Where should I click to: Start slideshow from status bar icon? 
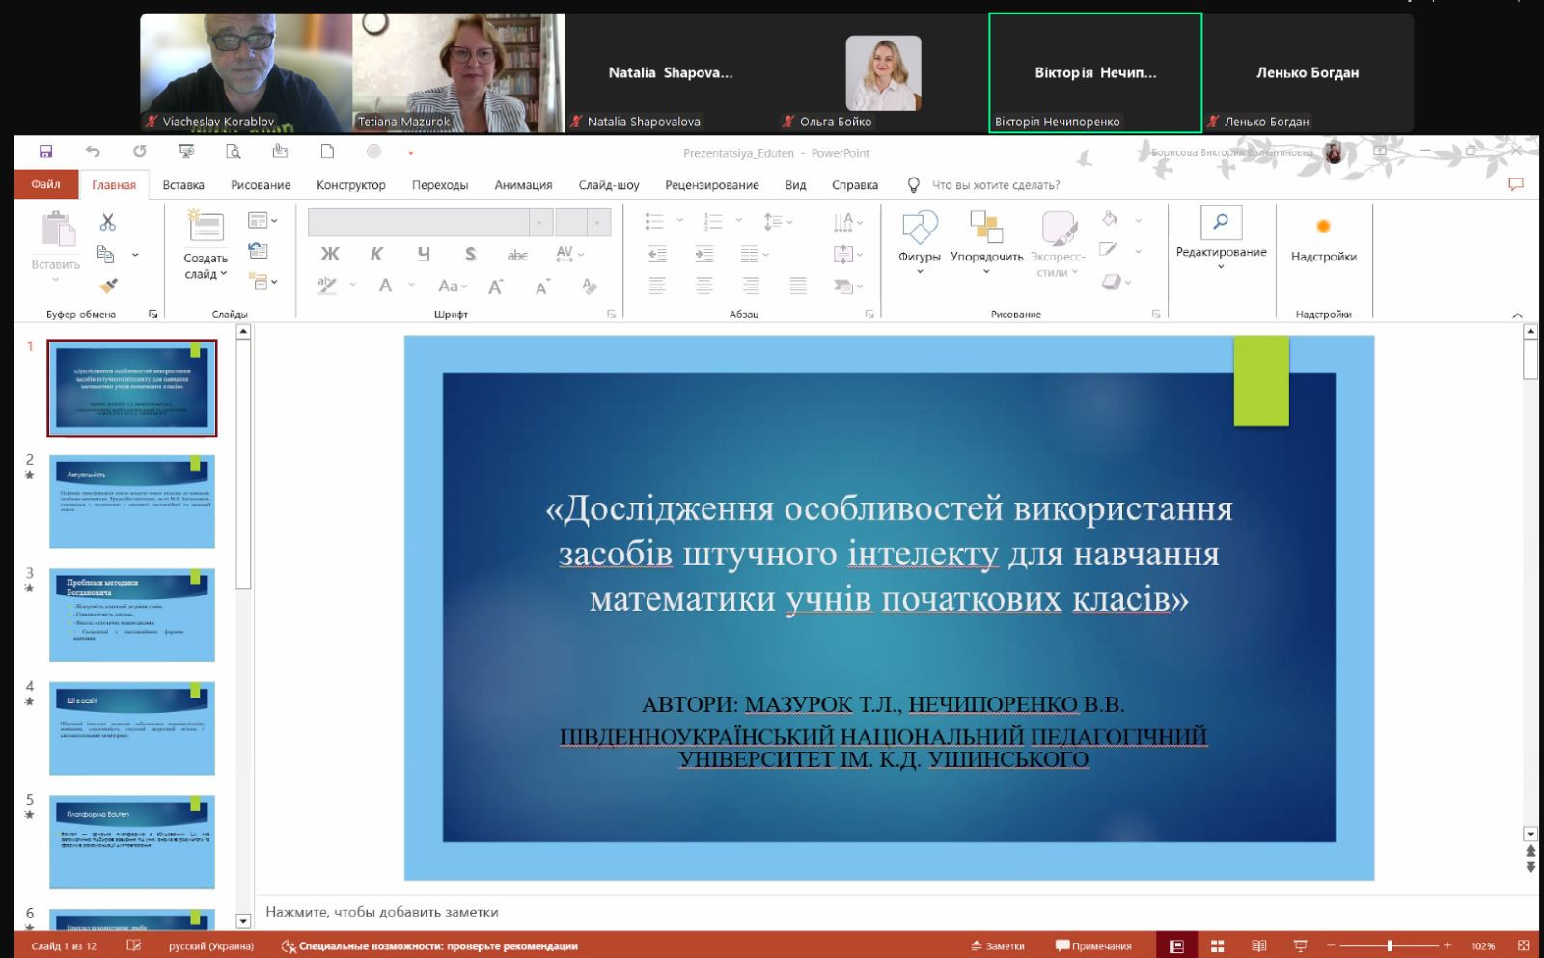click(1300, 946)
